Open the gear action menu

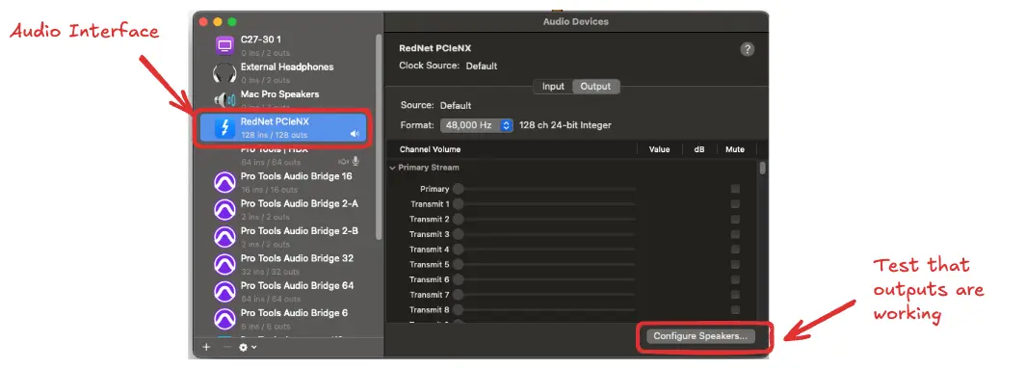coord(248,347)
